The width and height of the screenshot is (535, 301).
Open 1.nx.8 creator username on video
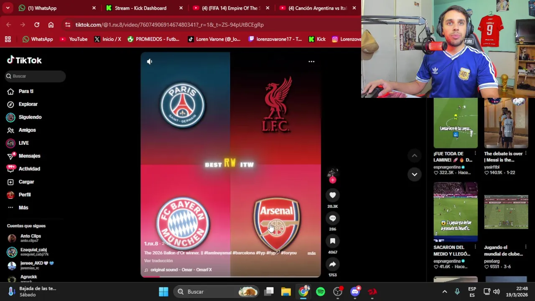[x=151, y=244]
